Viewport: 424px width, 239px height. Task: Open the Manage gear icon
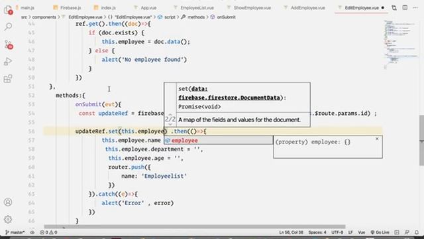[x=8, y=219]
